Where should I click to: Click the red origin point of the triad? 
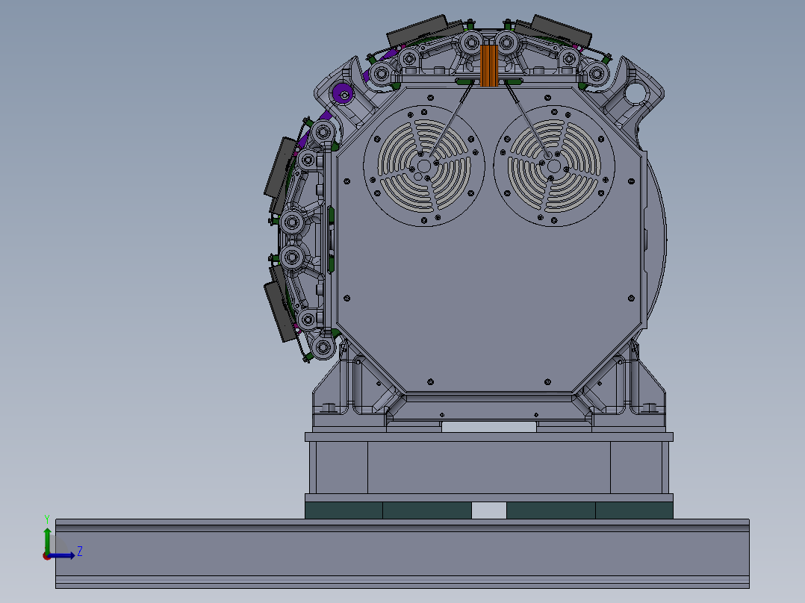pyautogui.click(x=47, y=557)
